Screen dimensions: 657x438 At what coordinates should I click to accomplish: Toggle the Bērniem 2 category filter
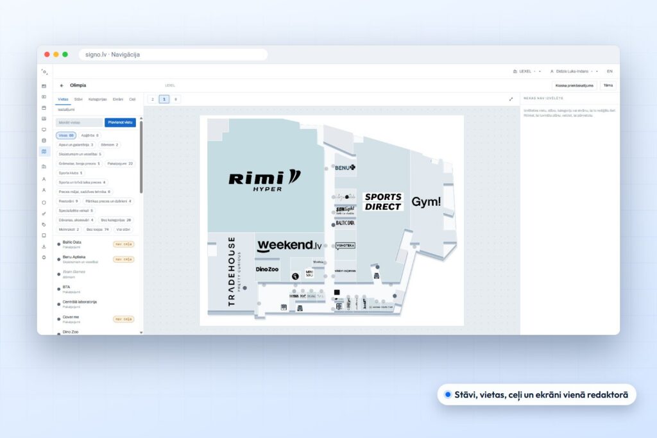(109, 145)
